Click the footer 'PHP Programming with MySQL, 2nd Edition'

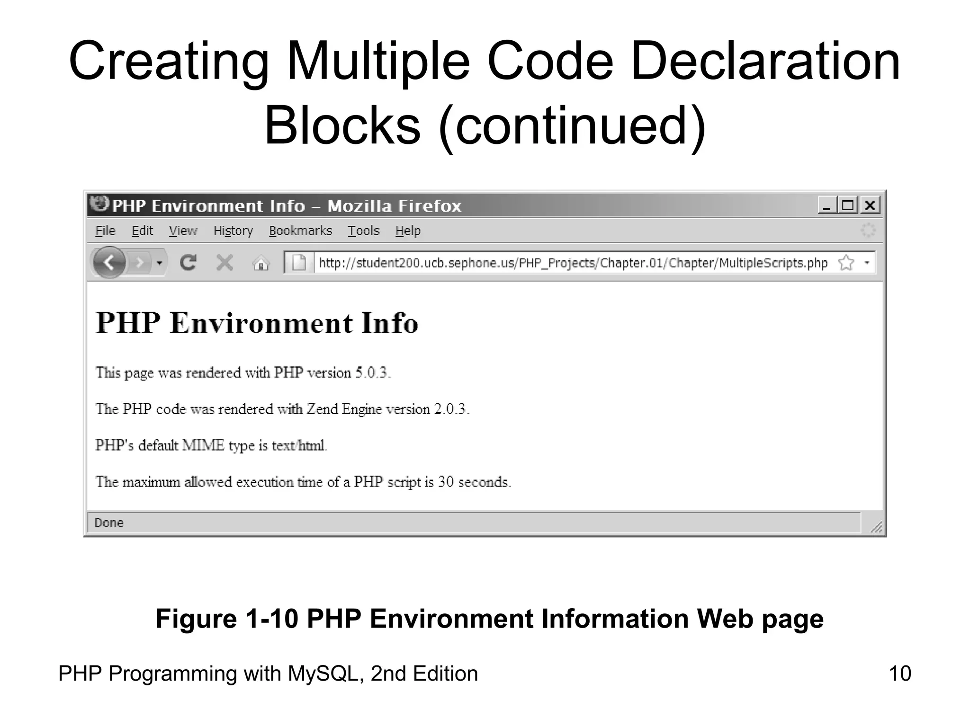pos(268,674)
